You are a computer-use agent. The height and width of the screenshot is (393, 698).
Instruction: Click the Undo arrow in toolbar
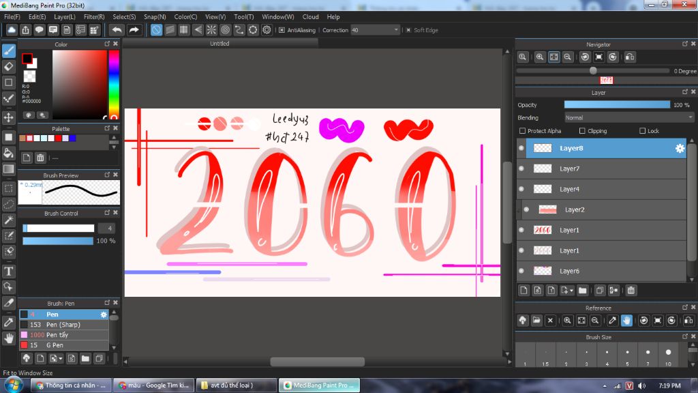pyautogui.click(x=117, y=30)
